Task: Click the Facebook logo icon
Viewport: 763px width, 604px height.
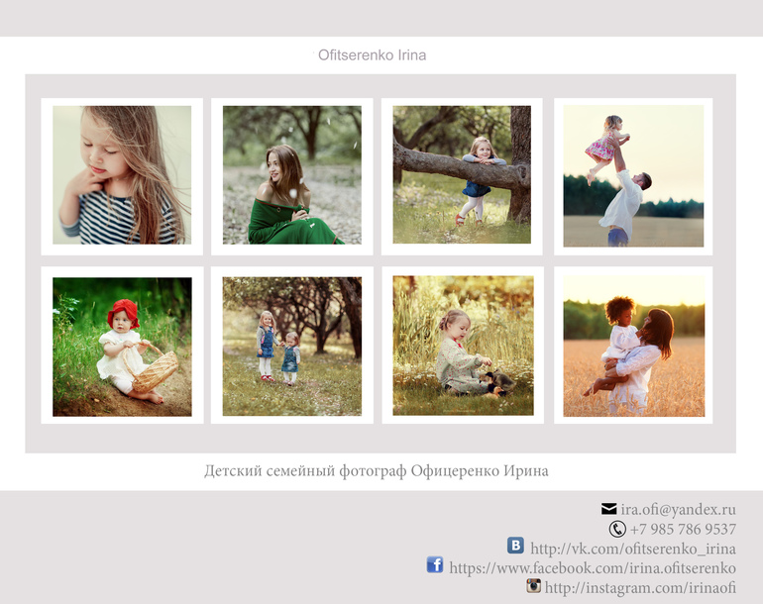Action: (435, 564)
